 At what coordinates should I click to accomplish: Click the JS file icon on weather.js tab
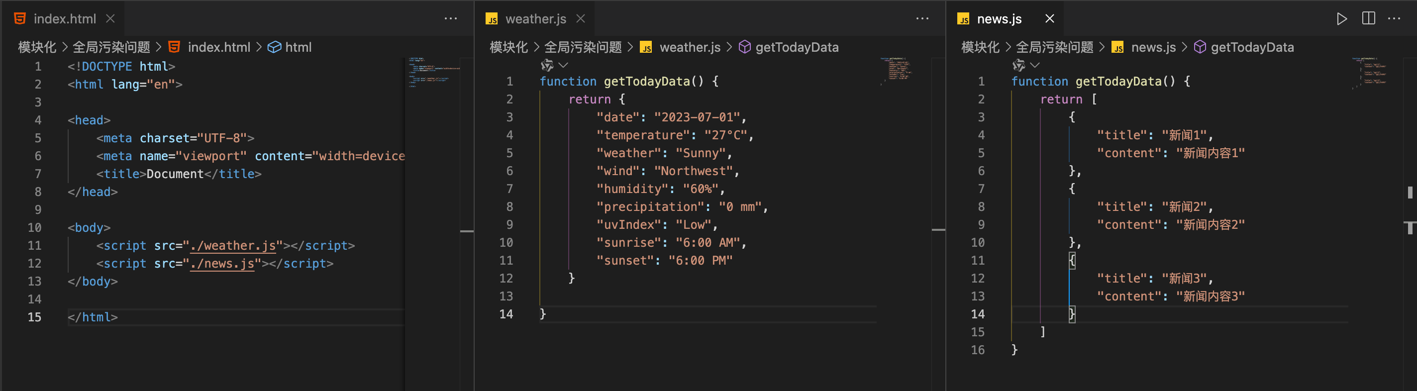[491, 19]
